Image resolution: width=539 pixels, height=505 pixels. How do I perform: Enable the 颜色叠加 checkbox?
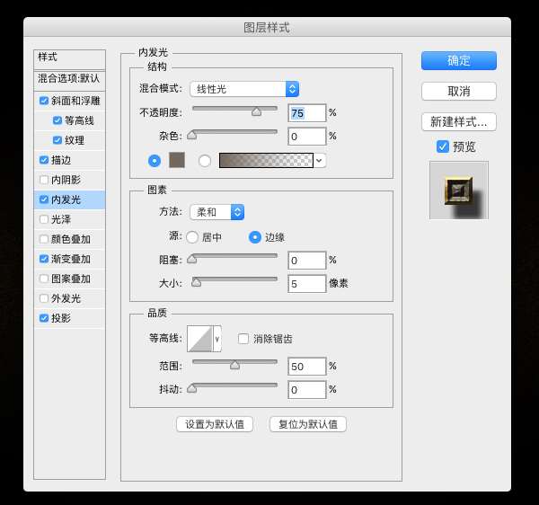(44, 239)
